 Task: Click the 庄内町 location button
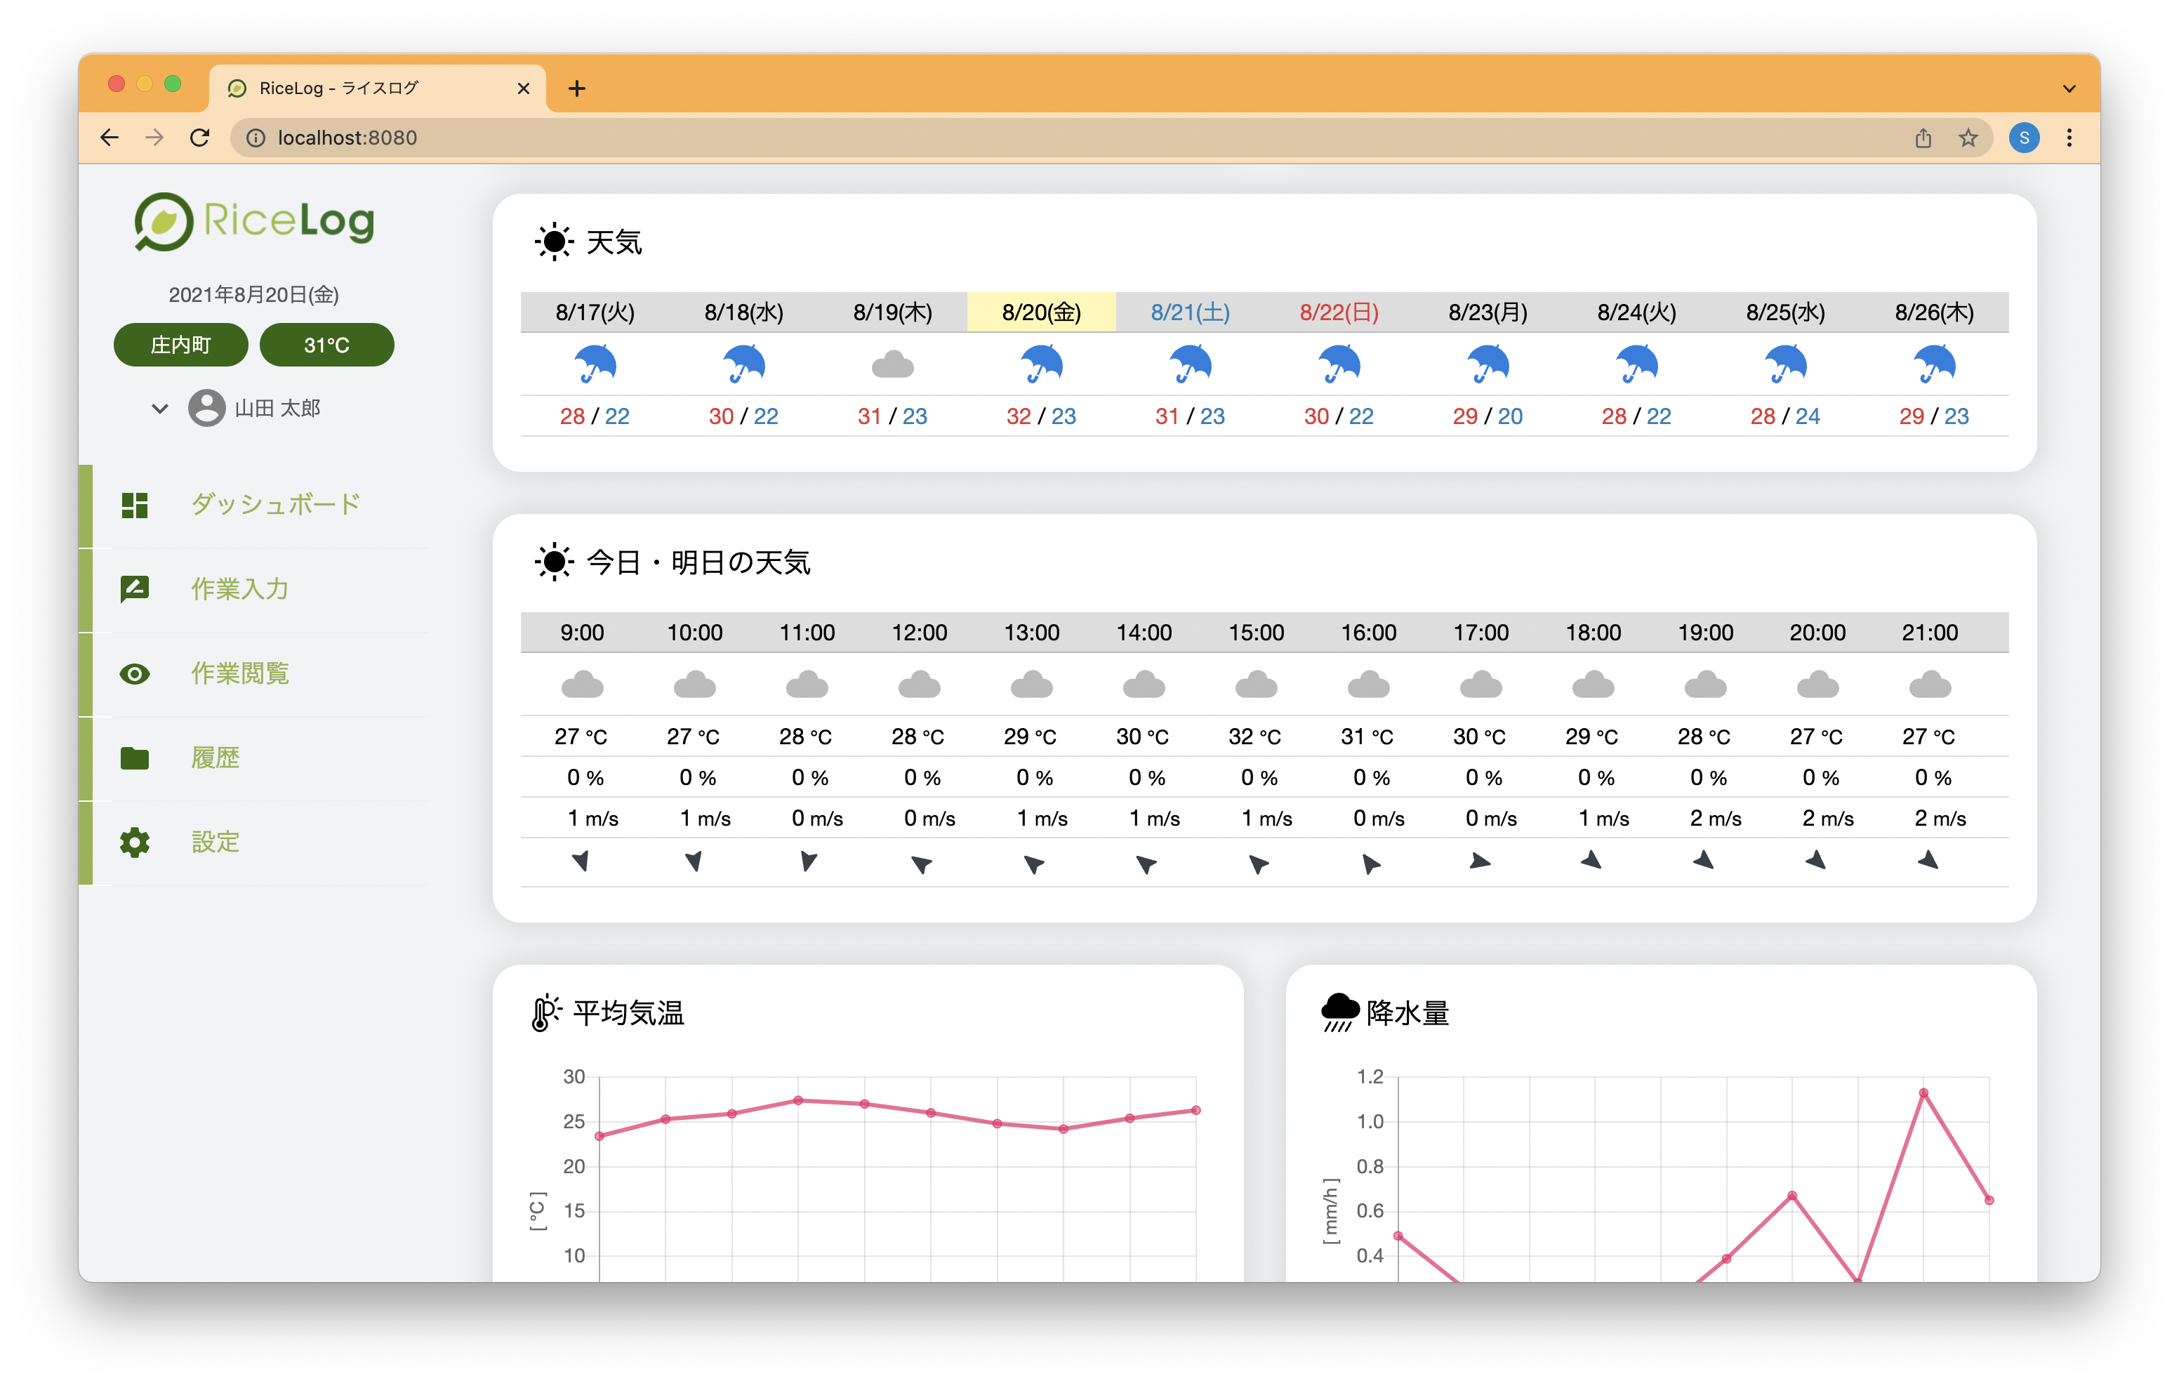pos(180,345)
